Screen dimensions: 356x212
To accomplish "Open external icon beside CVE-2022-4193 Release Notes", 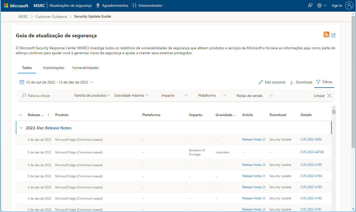I will click(264, 187).
